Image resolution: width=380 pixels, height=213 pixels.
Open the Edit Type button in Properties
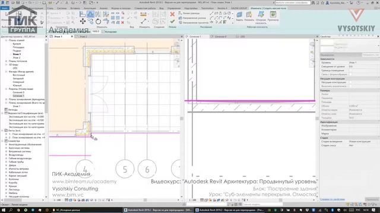[370, 55]
